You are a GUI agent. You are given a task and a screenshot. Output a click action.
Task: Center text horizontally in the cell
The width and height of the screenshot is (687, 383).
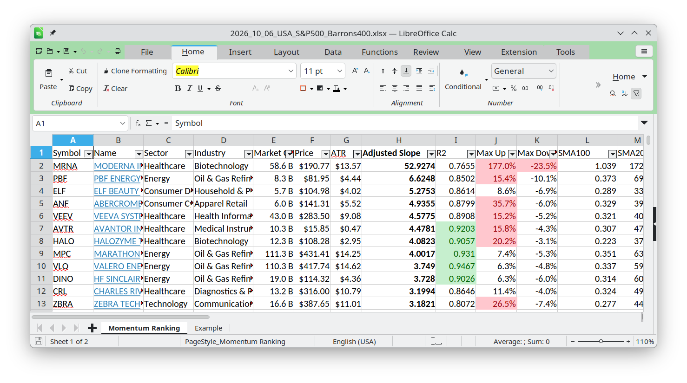pyautogui.click(x=394, y=88)
